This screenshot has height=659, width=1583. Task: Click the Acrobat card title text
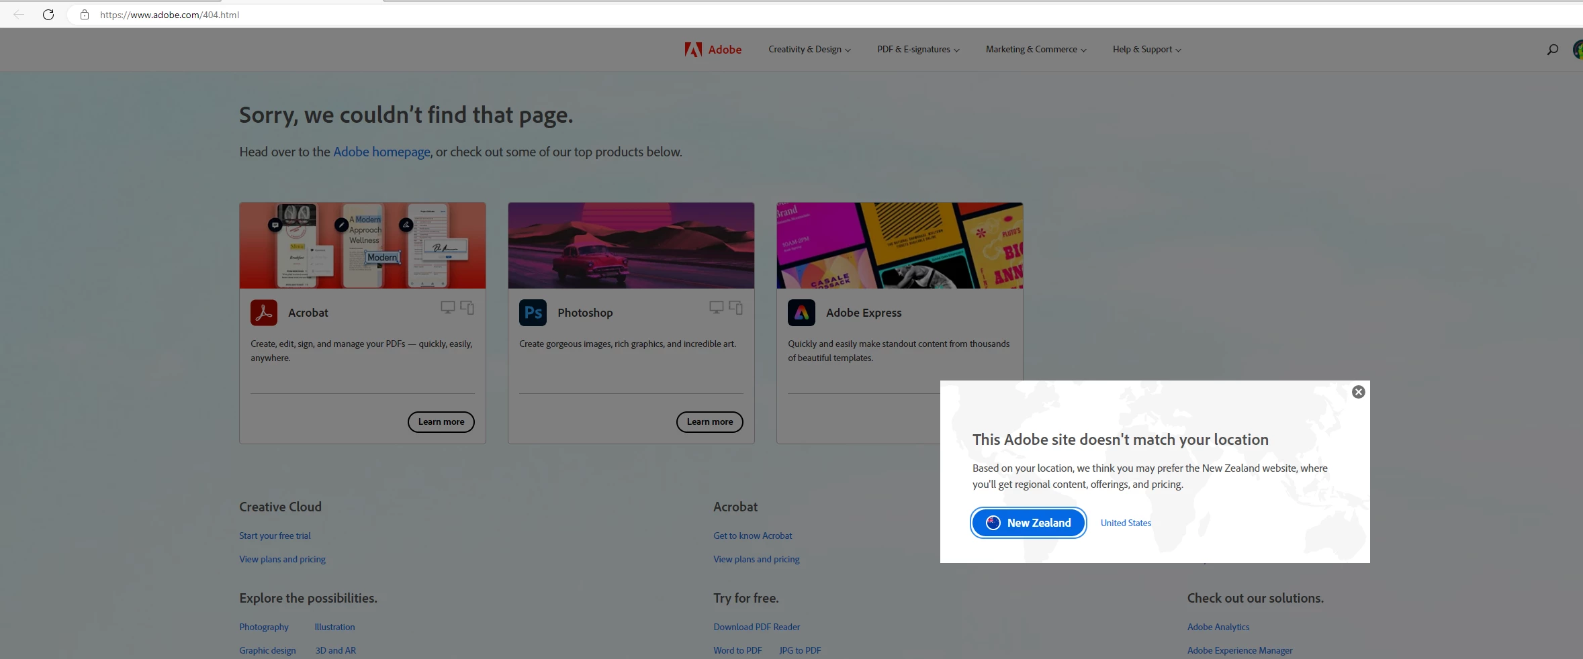point(308,313)
